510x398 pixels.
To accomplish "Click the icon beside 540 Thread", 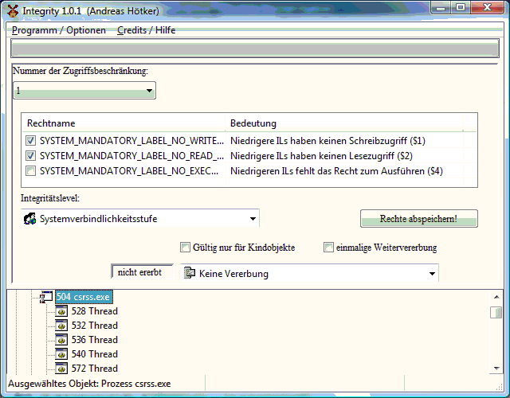I will coord(61,354).
